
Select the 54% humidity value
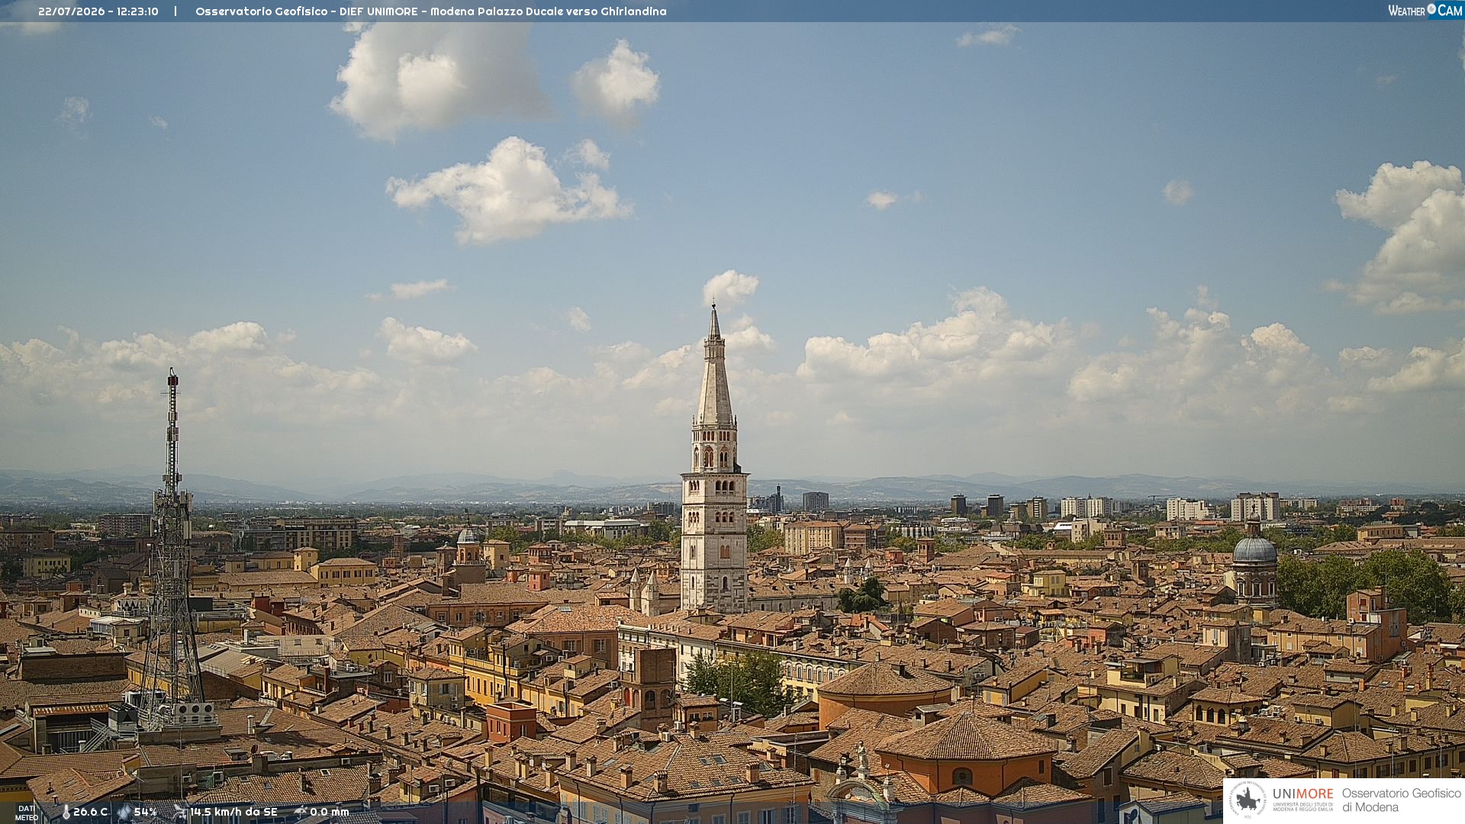pos(146,812)
